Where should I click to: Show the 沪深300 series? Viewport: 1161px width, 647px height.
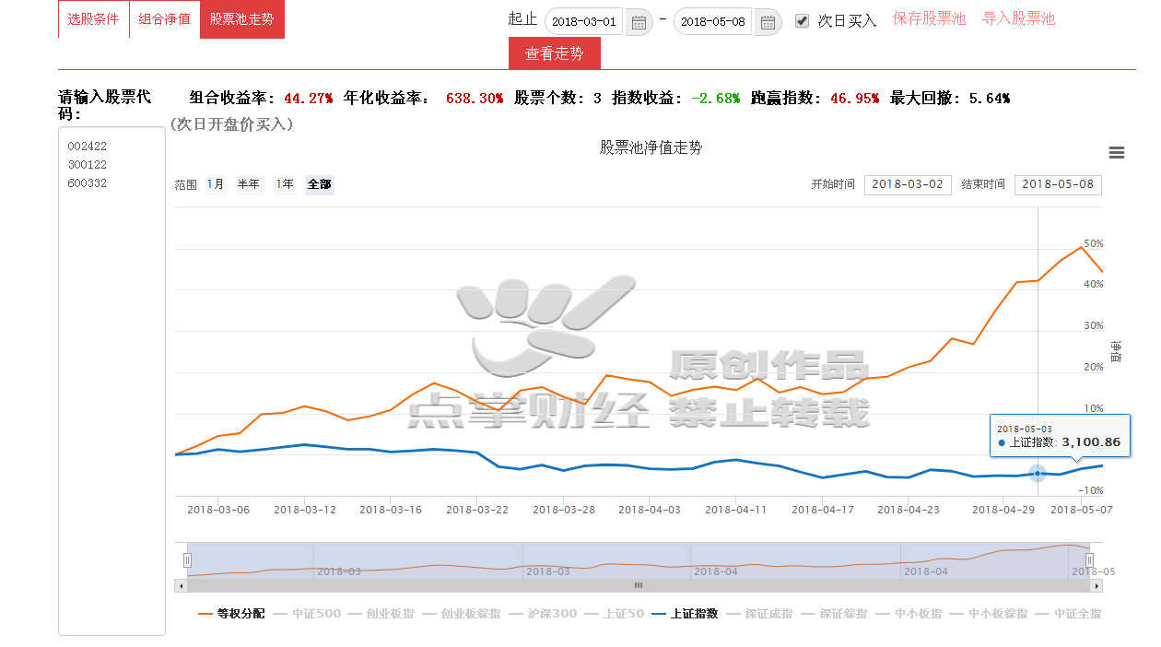(544, 613)
